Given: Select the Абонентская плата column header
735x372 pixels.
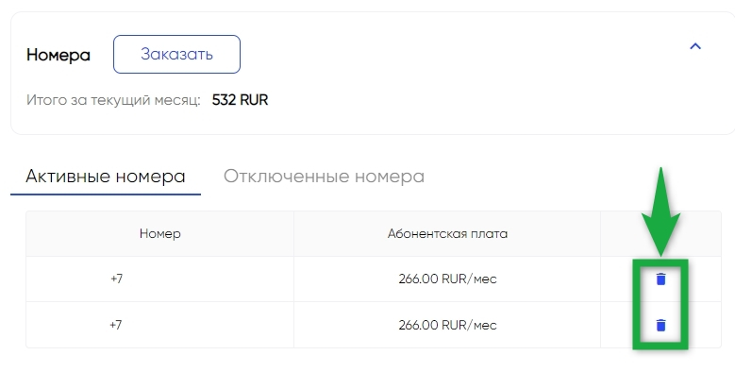Looking at the screenshot, I should 447,233.
